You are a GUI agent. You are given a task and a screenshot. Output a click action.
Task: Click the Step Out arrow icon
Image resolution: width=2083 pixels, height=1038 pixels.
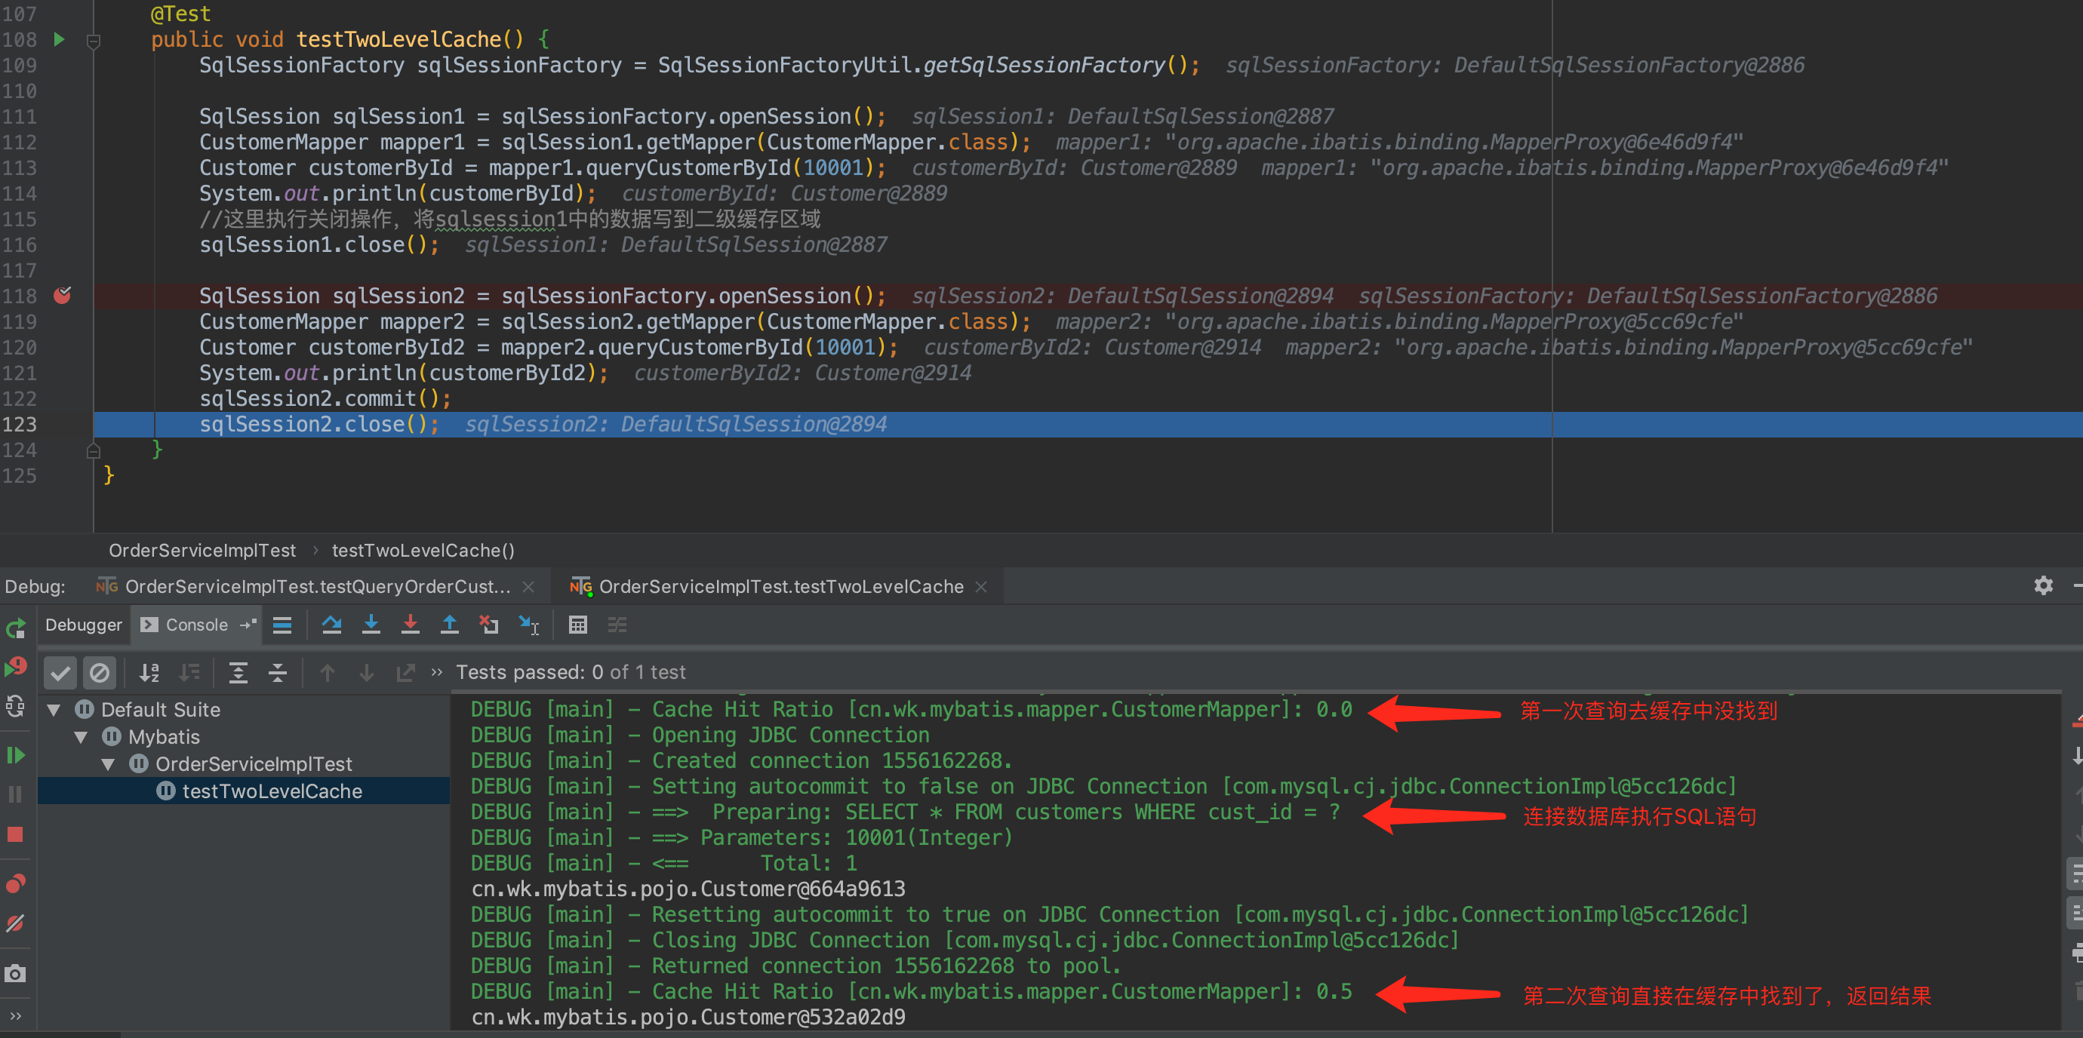pos(450,625)
